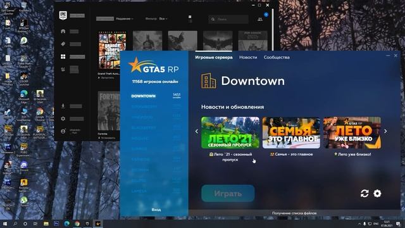Maximize the Epic Games Launcher window
Viewport: 405px width, 228px height.
pos(259,5)
